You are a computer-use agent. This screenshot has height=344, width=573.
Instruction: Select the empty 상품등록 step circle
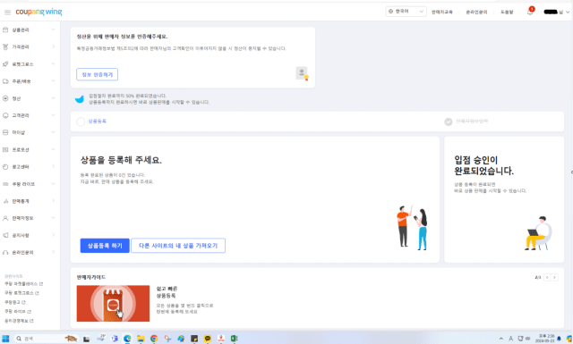click(81, 122)
